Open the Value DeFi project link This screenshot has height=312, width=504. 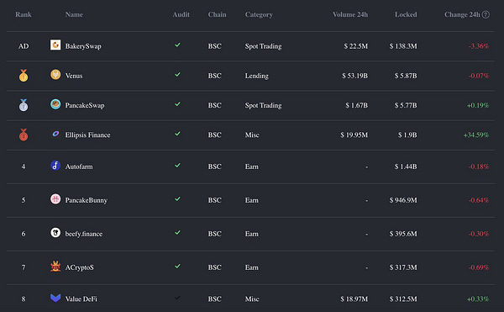coord(81,299)
